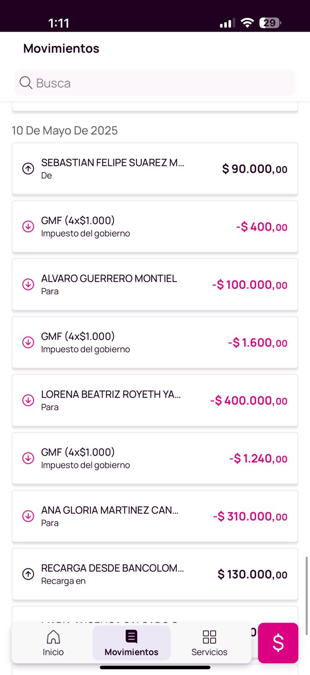310x675 pixels.
Task: View the -$100.000,00 transfer amount details
Action: click(x=249, y=285)
